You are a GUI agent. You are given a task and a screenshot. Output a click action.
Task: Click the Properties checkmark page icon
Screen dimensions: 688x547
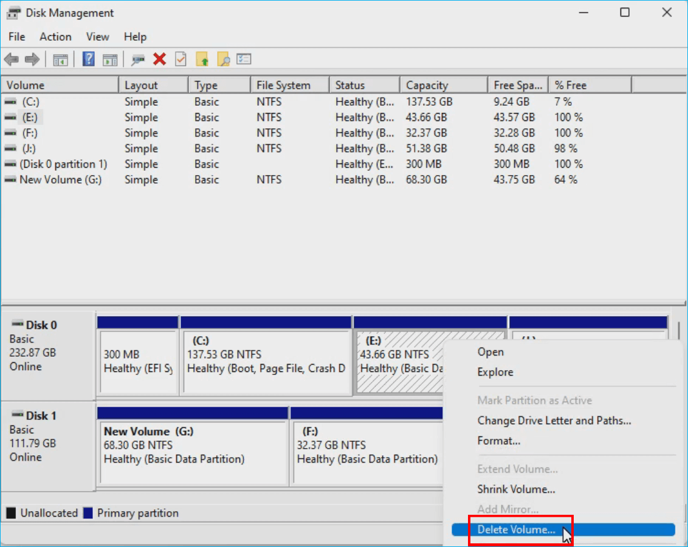pos(181,59)
